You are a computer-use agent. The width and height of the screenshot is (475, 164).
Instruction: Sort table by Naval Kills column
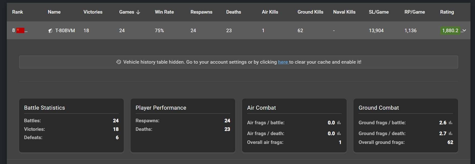[344, 12]
